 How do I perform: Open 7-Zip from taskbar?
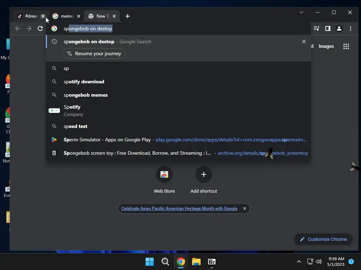(212, 262)
